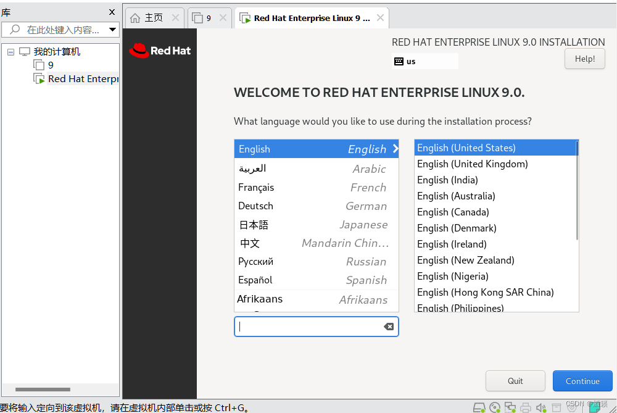Screen dimensions: 617x413
Task: Click the Continue button
Action: click(582, 381)
